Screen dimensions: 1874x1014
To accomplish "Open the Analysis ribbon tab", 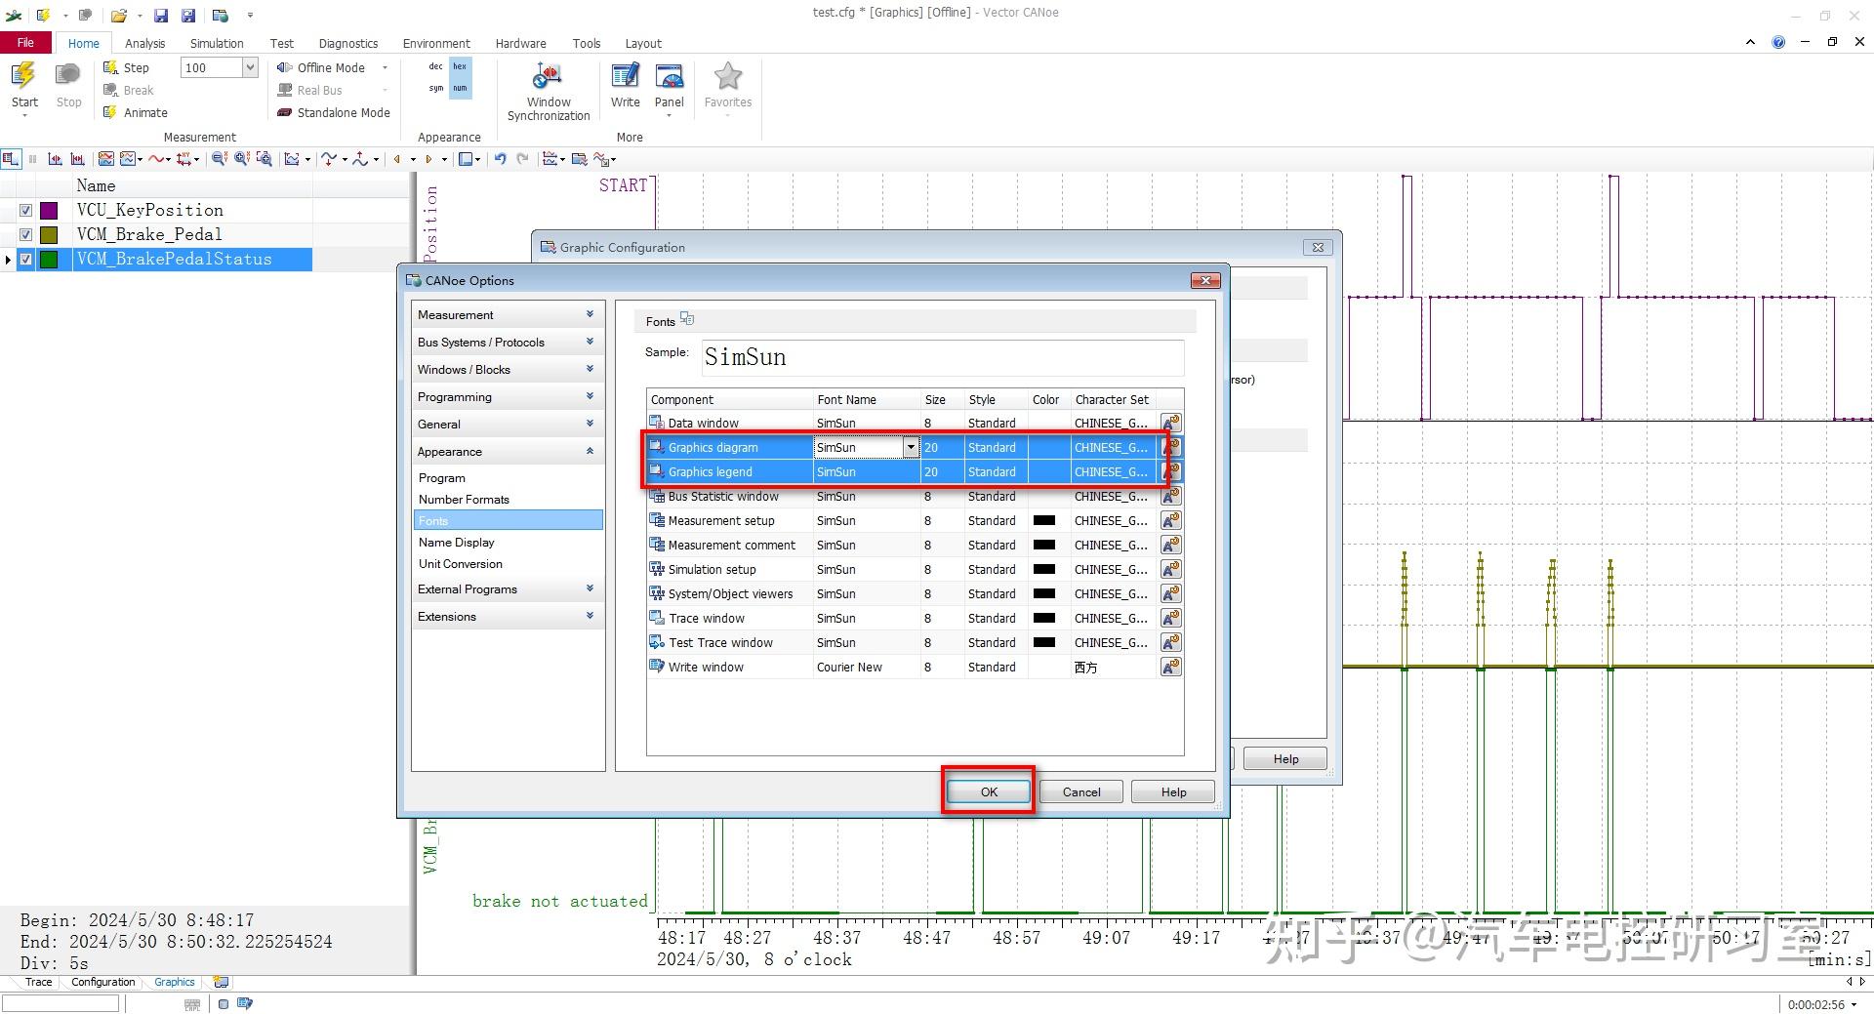I will [x=144, y=43].
